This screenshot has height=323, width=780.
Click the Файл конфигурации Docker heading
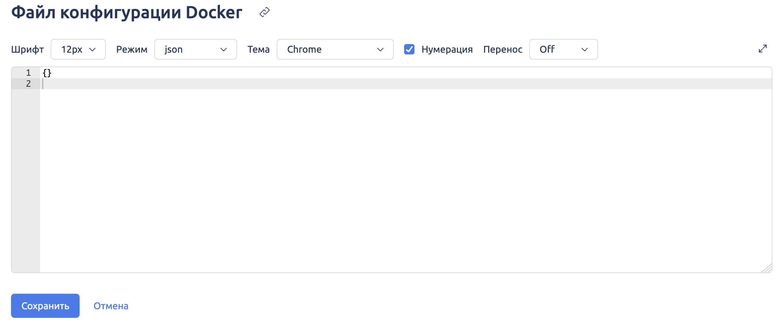[x=127, y=13]
